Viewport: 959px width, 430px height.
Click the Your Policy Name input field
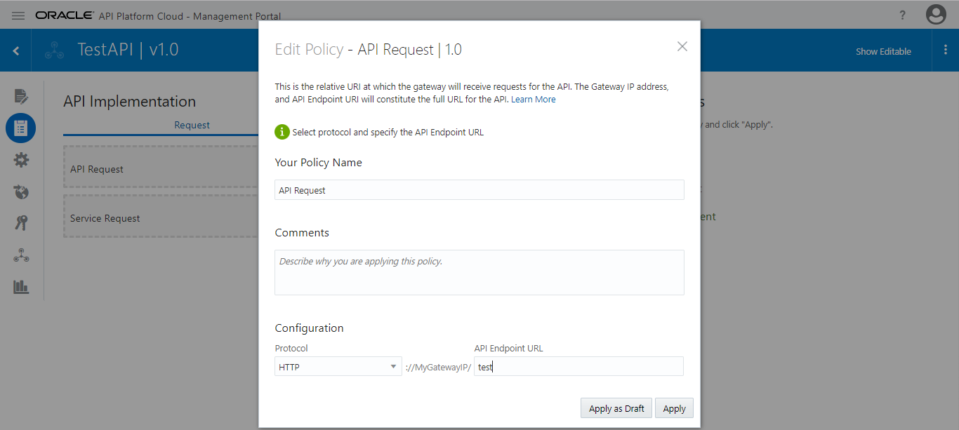479,190
